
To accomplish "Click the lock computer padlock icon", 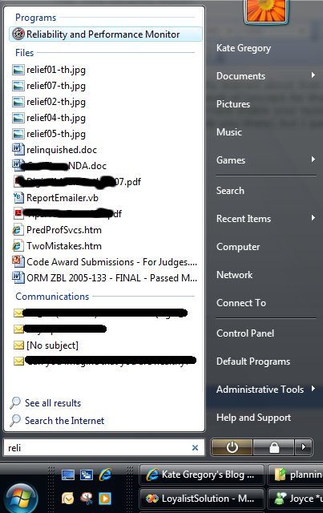I will [x=274, y=447].
